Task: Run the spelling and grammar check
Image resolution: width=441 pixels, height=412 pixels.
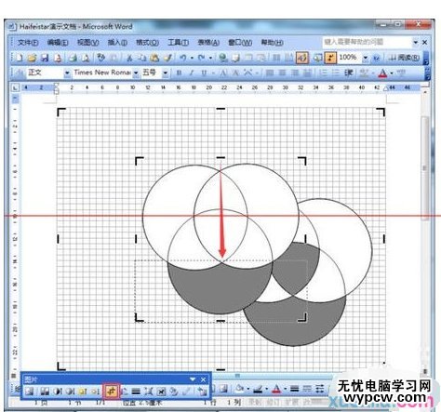Action: (100, 58)
